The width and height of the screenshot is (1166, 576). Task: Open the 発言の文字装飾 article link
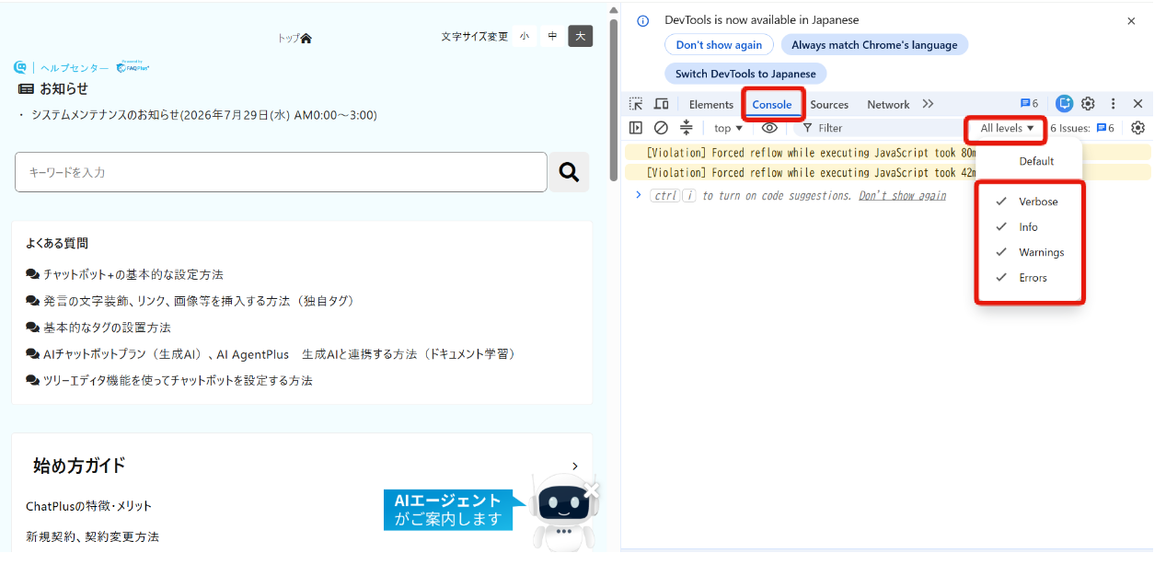coord(199,301)
